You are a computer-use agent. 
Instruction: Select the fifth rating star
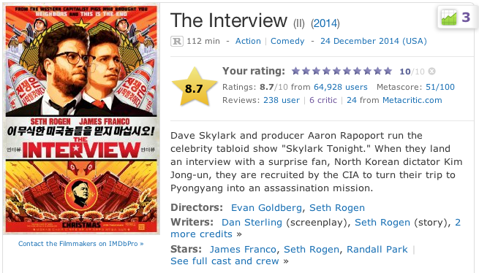pyautogui.click(x=336, y=71)
